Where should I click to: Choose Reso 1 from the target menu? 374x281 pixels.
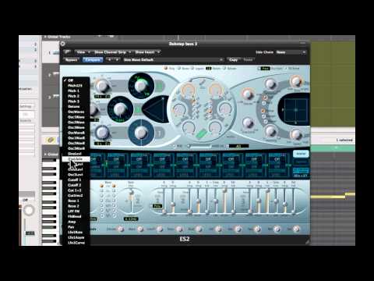click(76, 201)
